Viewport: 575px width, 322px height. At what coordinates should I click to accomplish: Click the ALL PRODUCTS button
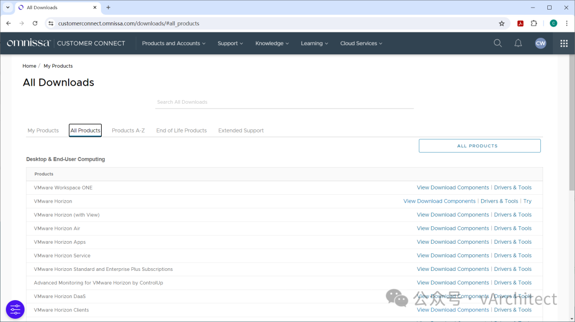480,146
